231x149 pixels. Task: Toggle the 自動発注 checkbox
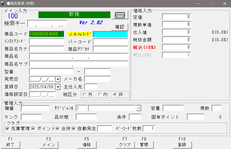pos(74,129)
